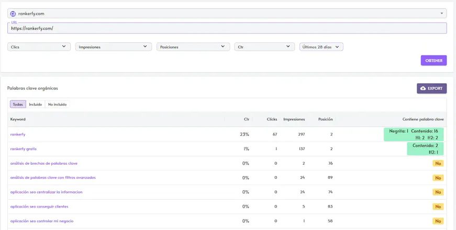Click the green Negrita: 1 Contenido: 16 badge
This screenshot has width=456, height=230.
coord(414,134)
